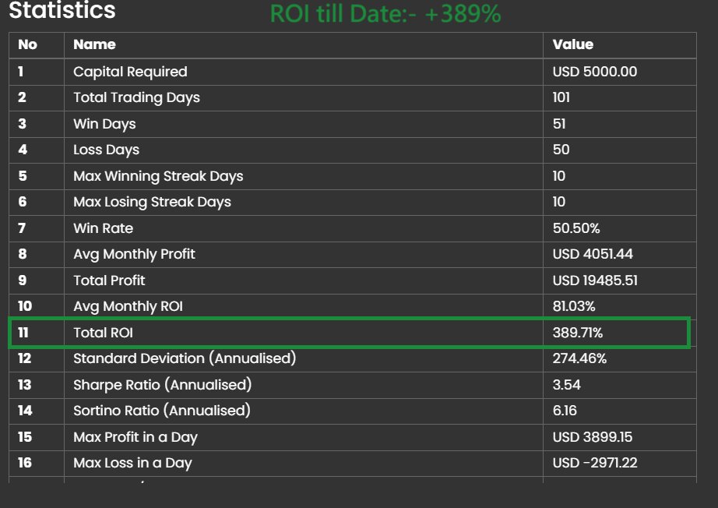
Task: Click the 'Statistics' heading
Action: 62,10
